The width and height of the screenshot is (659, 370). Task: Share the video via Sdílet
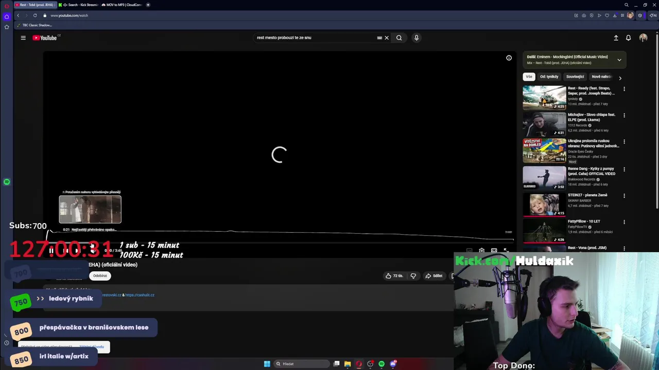433,276
